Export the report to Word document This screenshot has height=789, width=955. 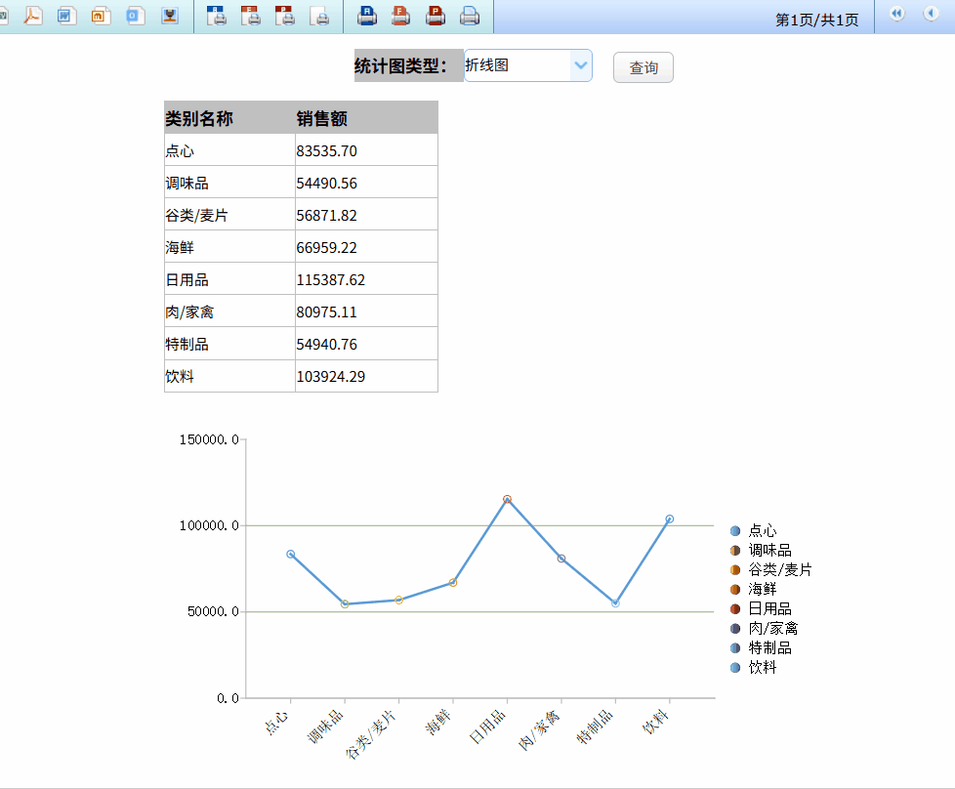click(66, 16)
